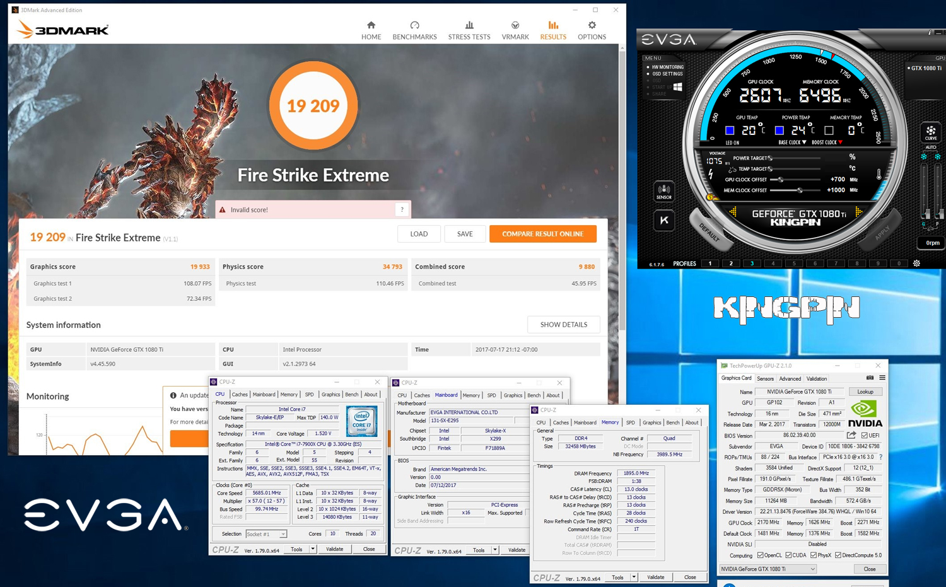Switch to Results in 3DMark navigation
Screen dimensions: 946x587
coord(553,30)
